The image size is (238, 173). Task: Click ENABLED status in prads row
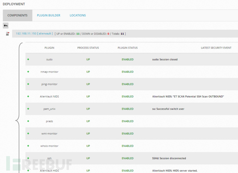point(128,121)
